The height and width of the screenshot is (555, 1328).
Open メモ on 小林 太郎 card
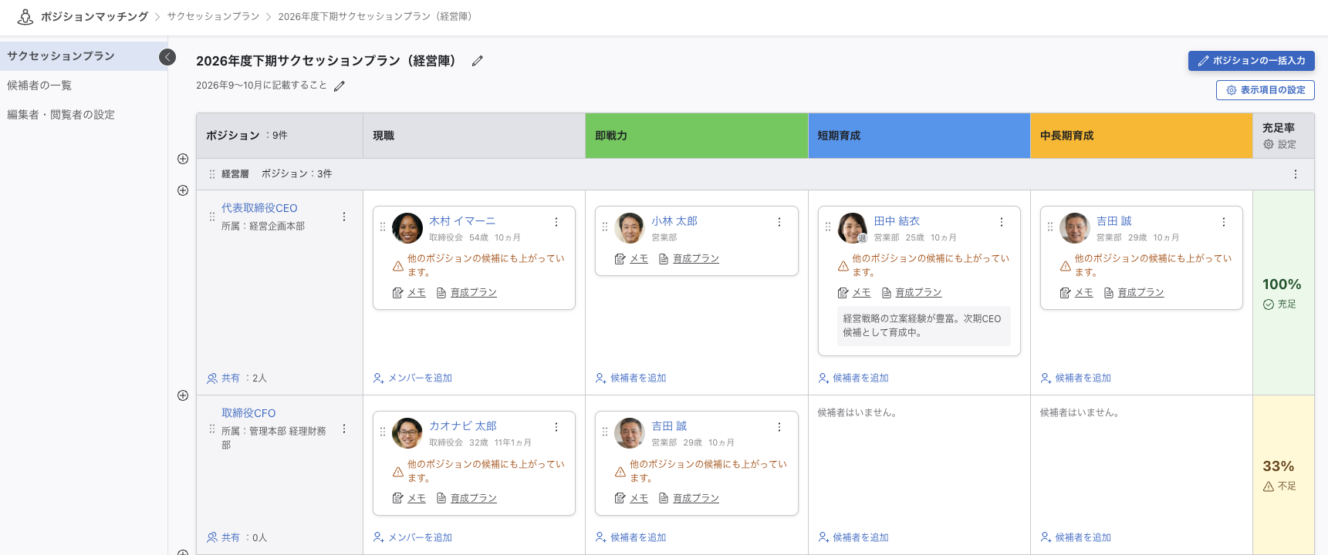(631, 259)
